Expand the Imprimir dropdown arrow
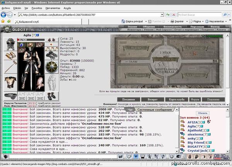 click(x=187, y=22)
